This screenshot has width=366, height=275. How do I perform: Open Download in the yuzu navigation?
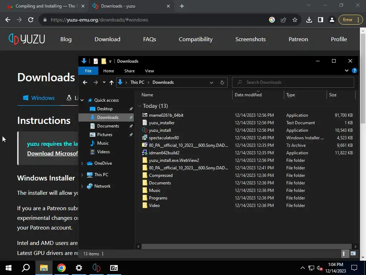pos(107,39)
